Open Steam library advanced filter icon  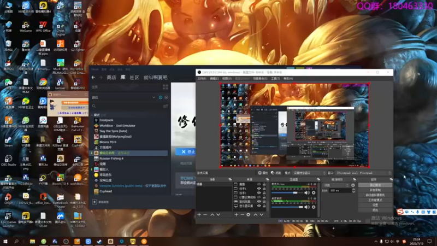[166, 106]
